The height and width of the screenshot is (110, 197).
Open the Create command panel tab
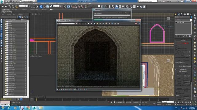click(176, 14)
